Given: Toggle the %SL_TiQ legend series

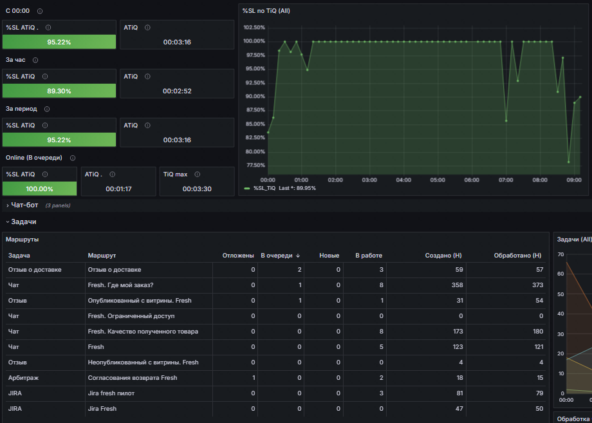Looking at the screenshot, I should [264, 188].
